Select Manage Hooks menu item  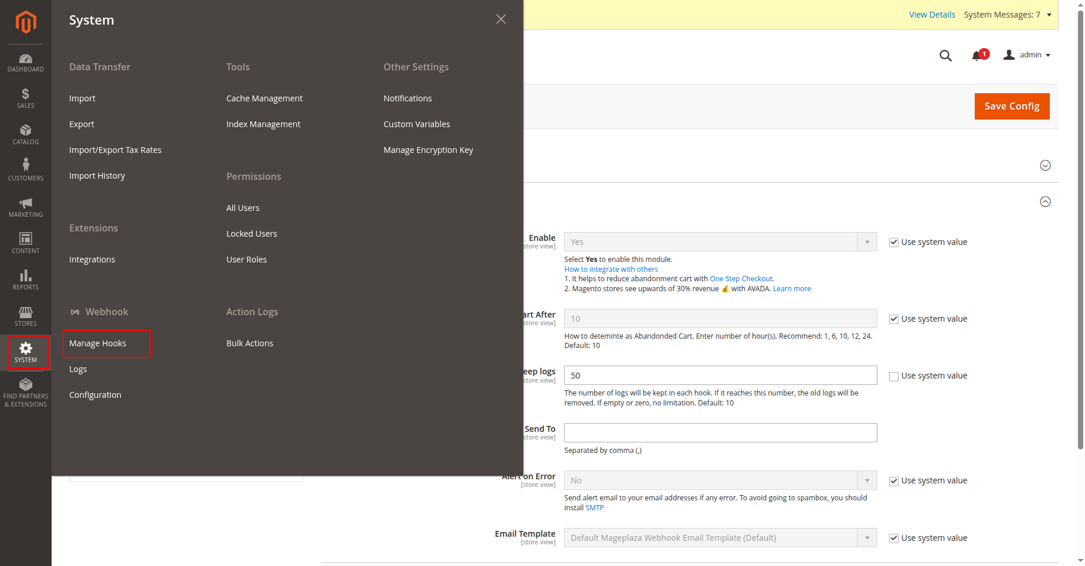coord(98,343)
